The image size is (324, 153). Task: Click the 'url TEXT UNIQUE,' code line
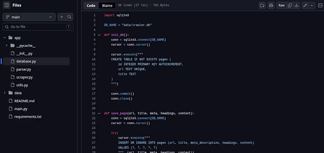132,69
